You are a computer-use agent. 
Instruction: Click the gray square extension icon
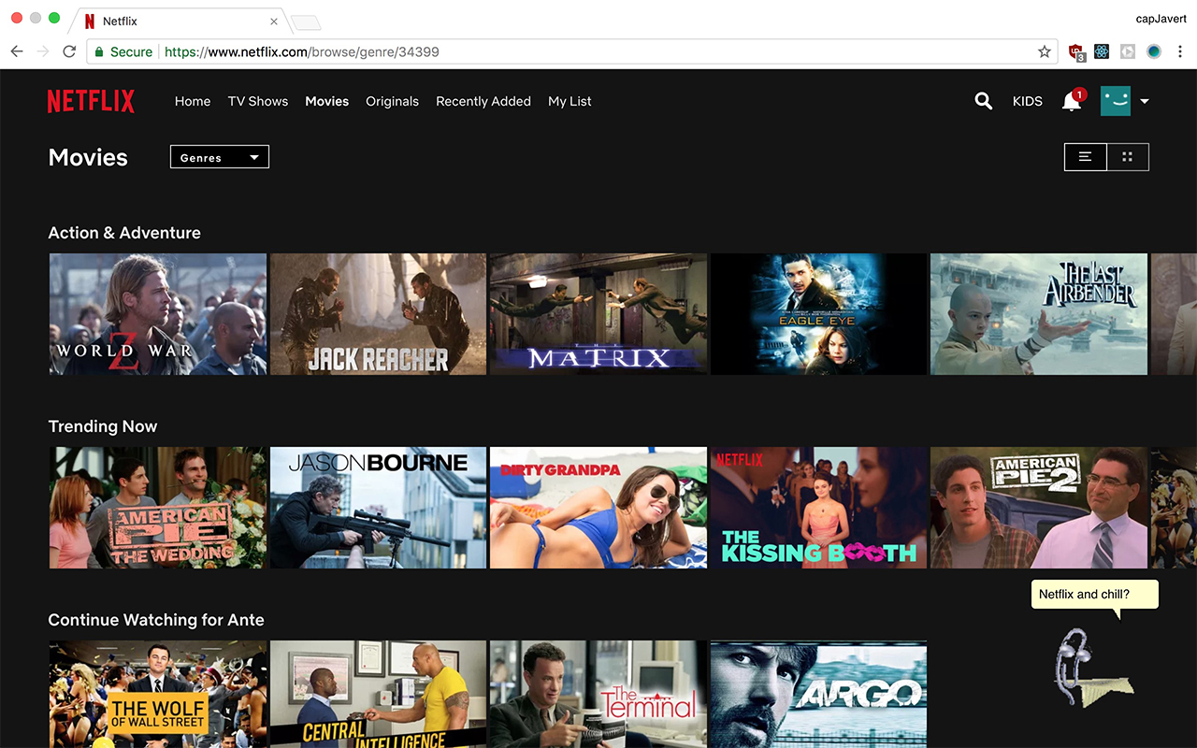(1128, 51)
